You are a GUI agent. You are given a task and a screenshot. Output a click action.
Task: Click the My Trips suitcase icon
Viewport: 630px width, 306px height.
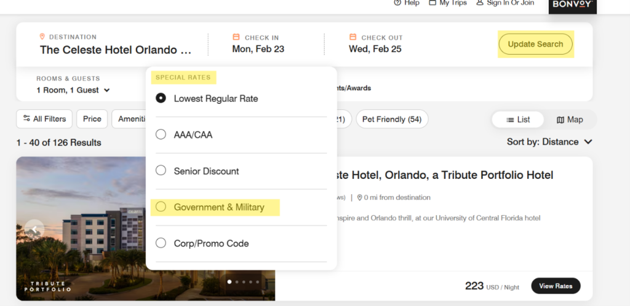tap(433, 3)
